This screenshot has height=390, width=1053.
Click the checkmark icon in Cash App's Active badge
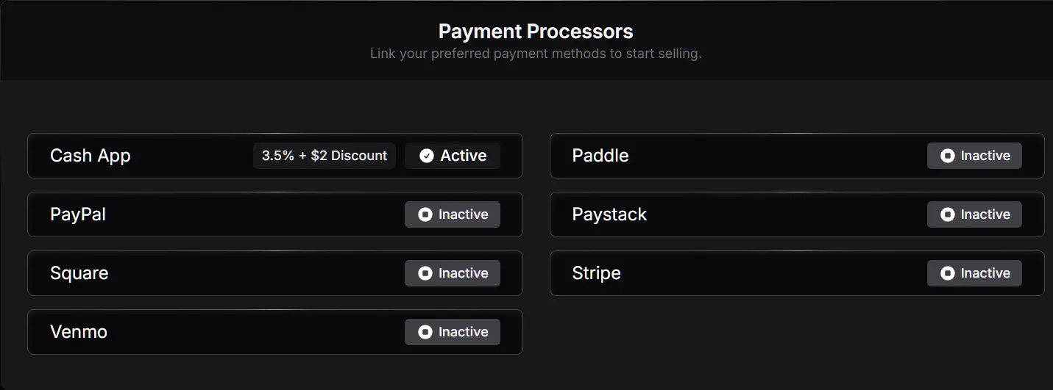click(427, 156)
